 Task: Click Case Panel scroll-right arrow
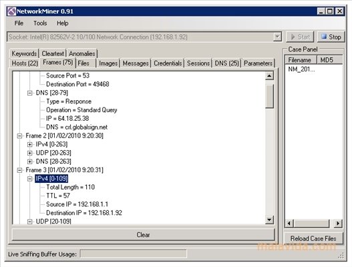(338, 223)
